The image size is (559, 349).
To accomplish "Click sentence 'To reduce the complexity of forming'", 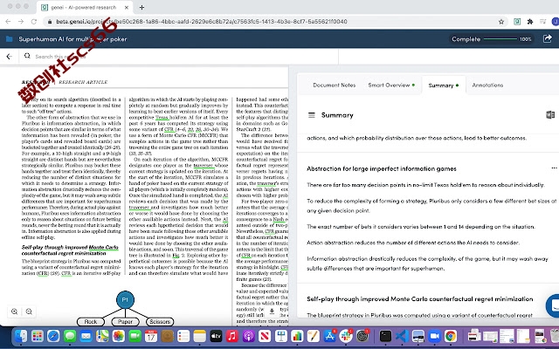I will coord(431,206).
